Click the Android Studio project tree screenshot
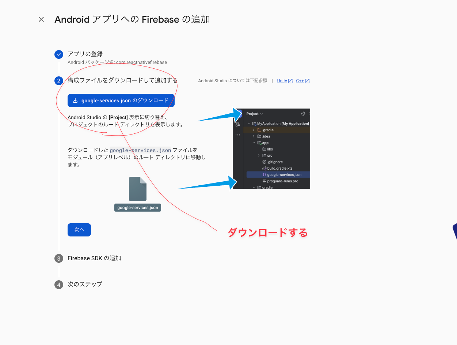Image resolution: width=457 pixels, height=345 pixels. [271, 149]
